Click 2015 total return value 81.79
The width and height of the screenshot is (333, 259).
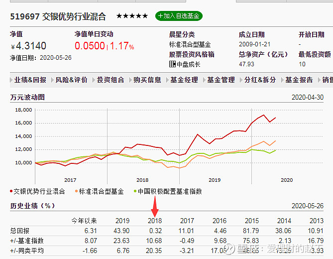(251, 231)
